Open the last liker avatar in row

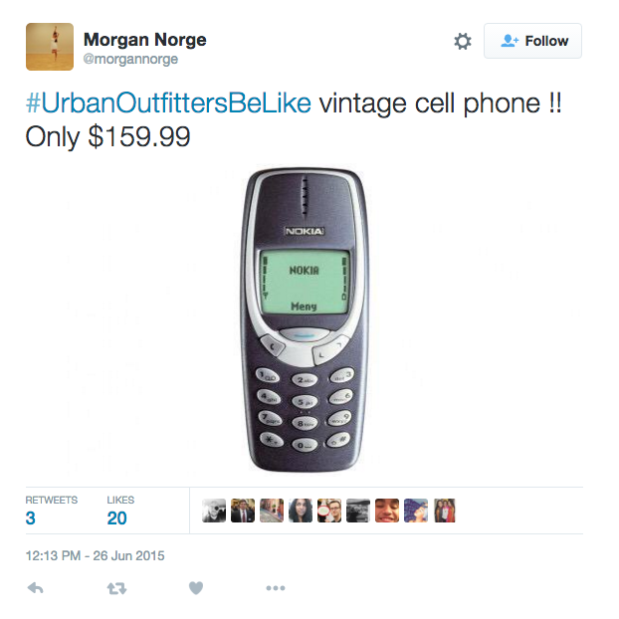445,511
